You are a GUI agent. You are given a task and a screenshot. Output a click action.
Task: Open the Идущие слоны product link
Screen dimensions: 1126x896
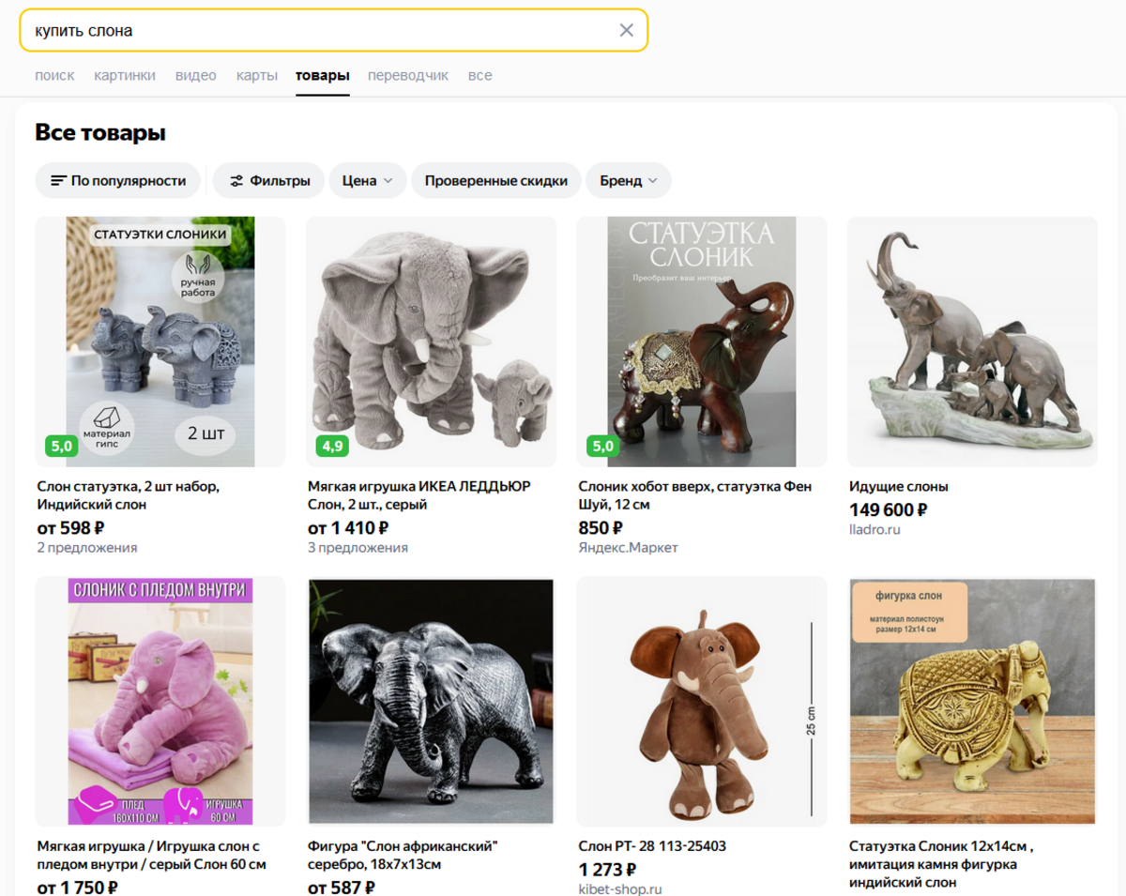click(898, 486)
